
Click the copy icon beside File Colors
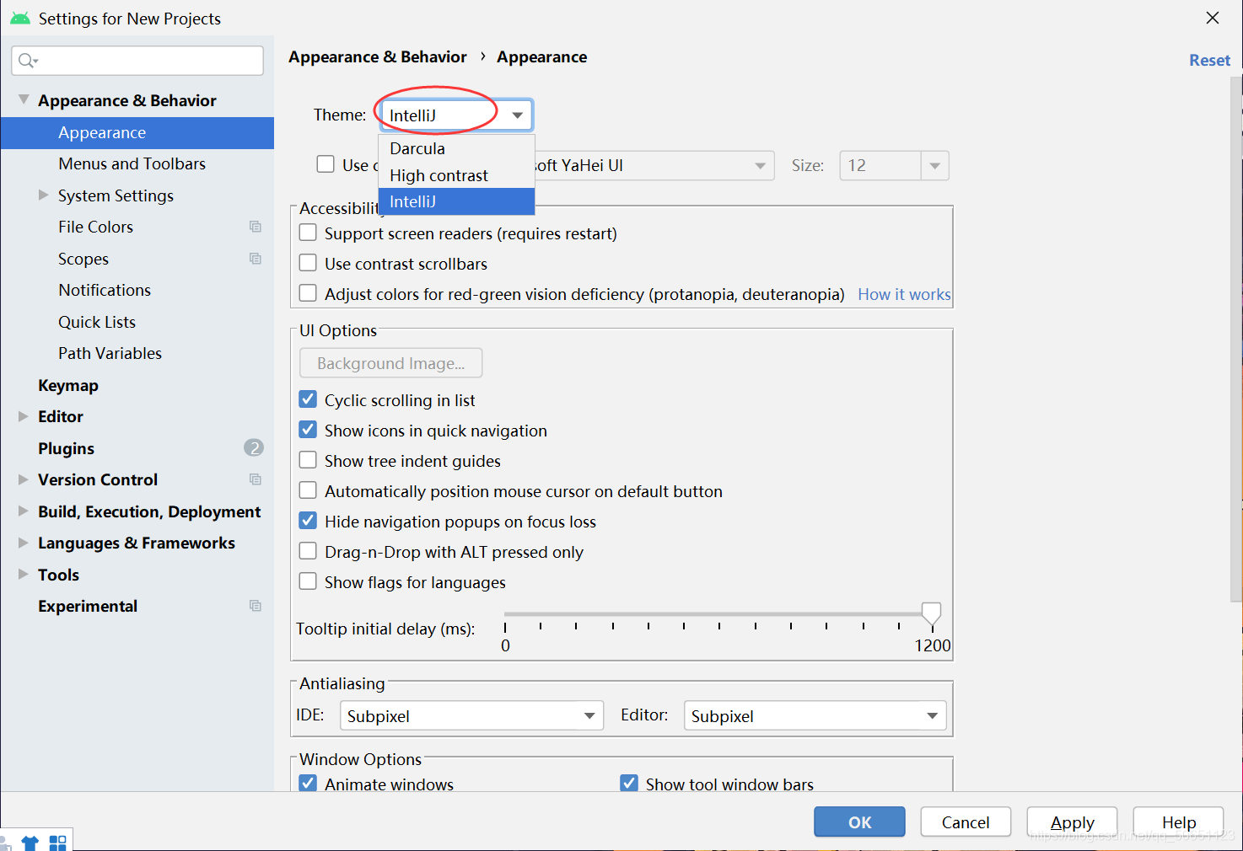(256, 227)
